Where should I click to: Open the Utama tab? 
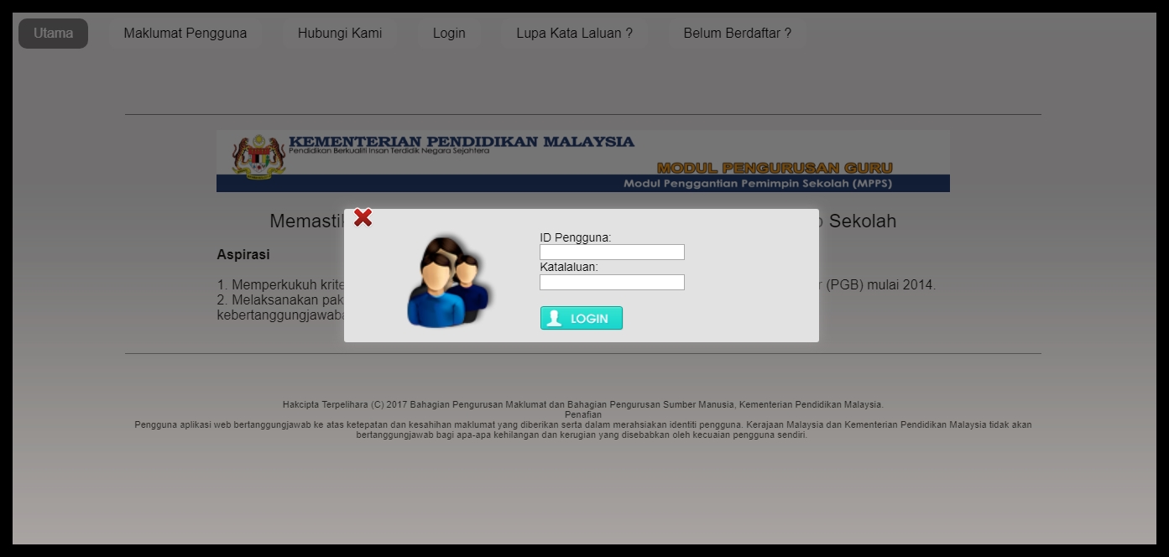click(53, 34)
